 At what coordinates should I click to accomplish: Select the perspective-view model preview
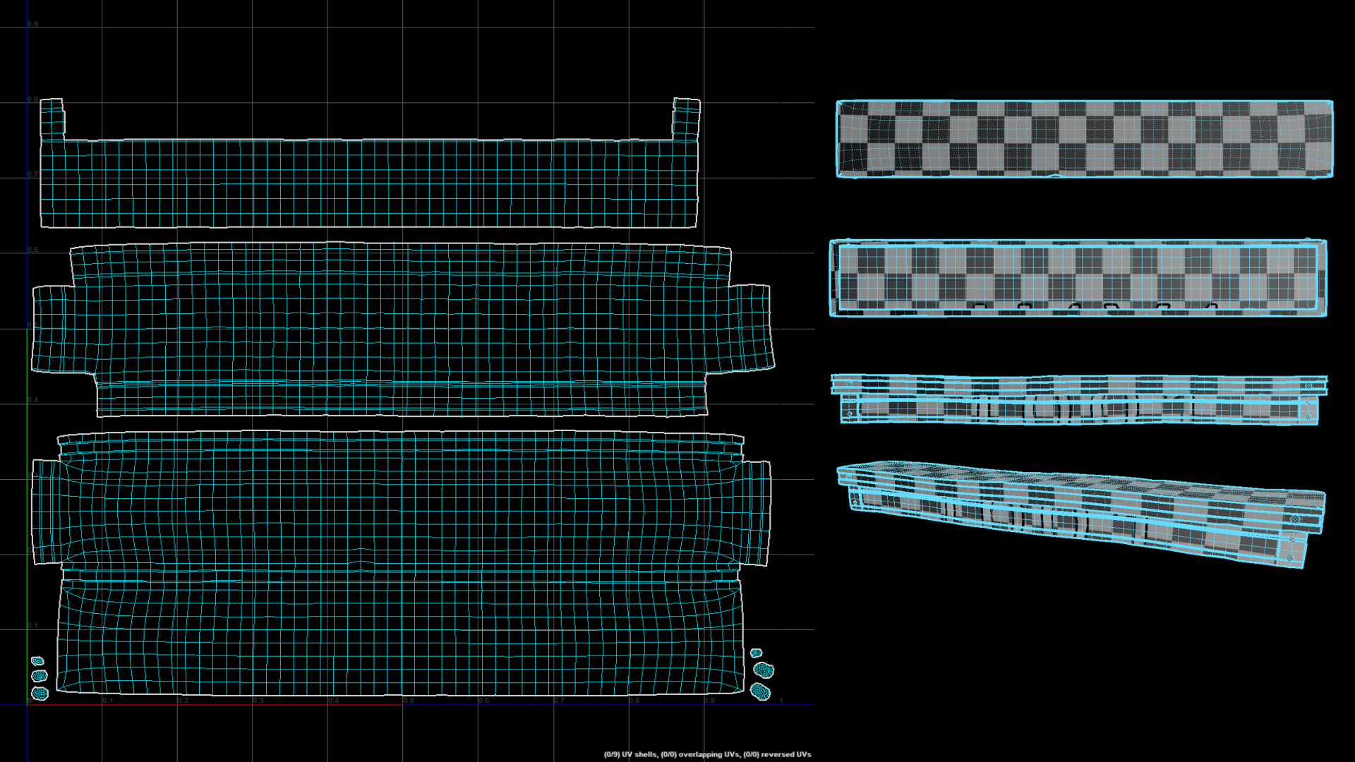pos(1081,515)
